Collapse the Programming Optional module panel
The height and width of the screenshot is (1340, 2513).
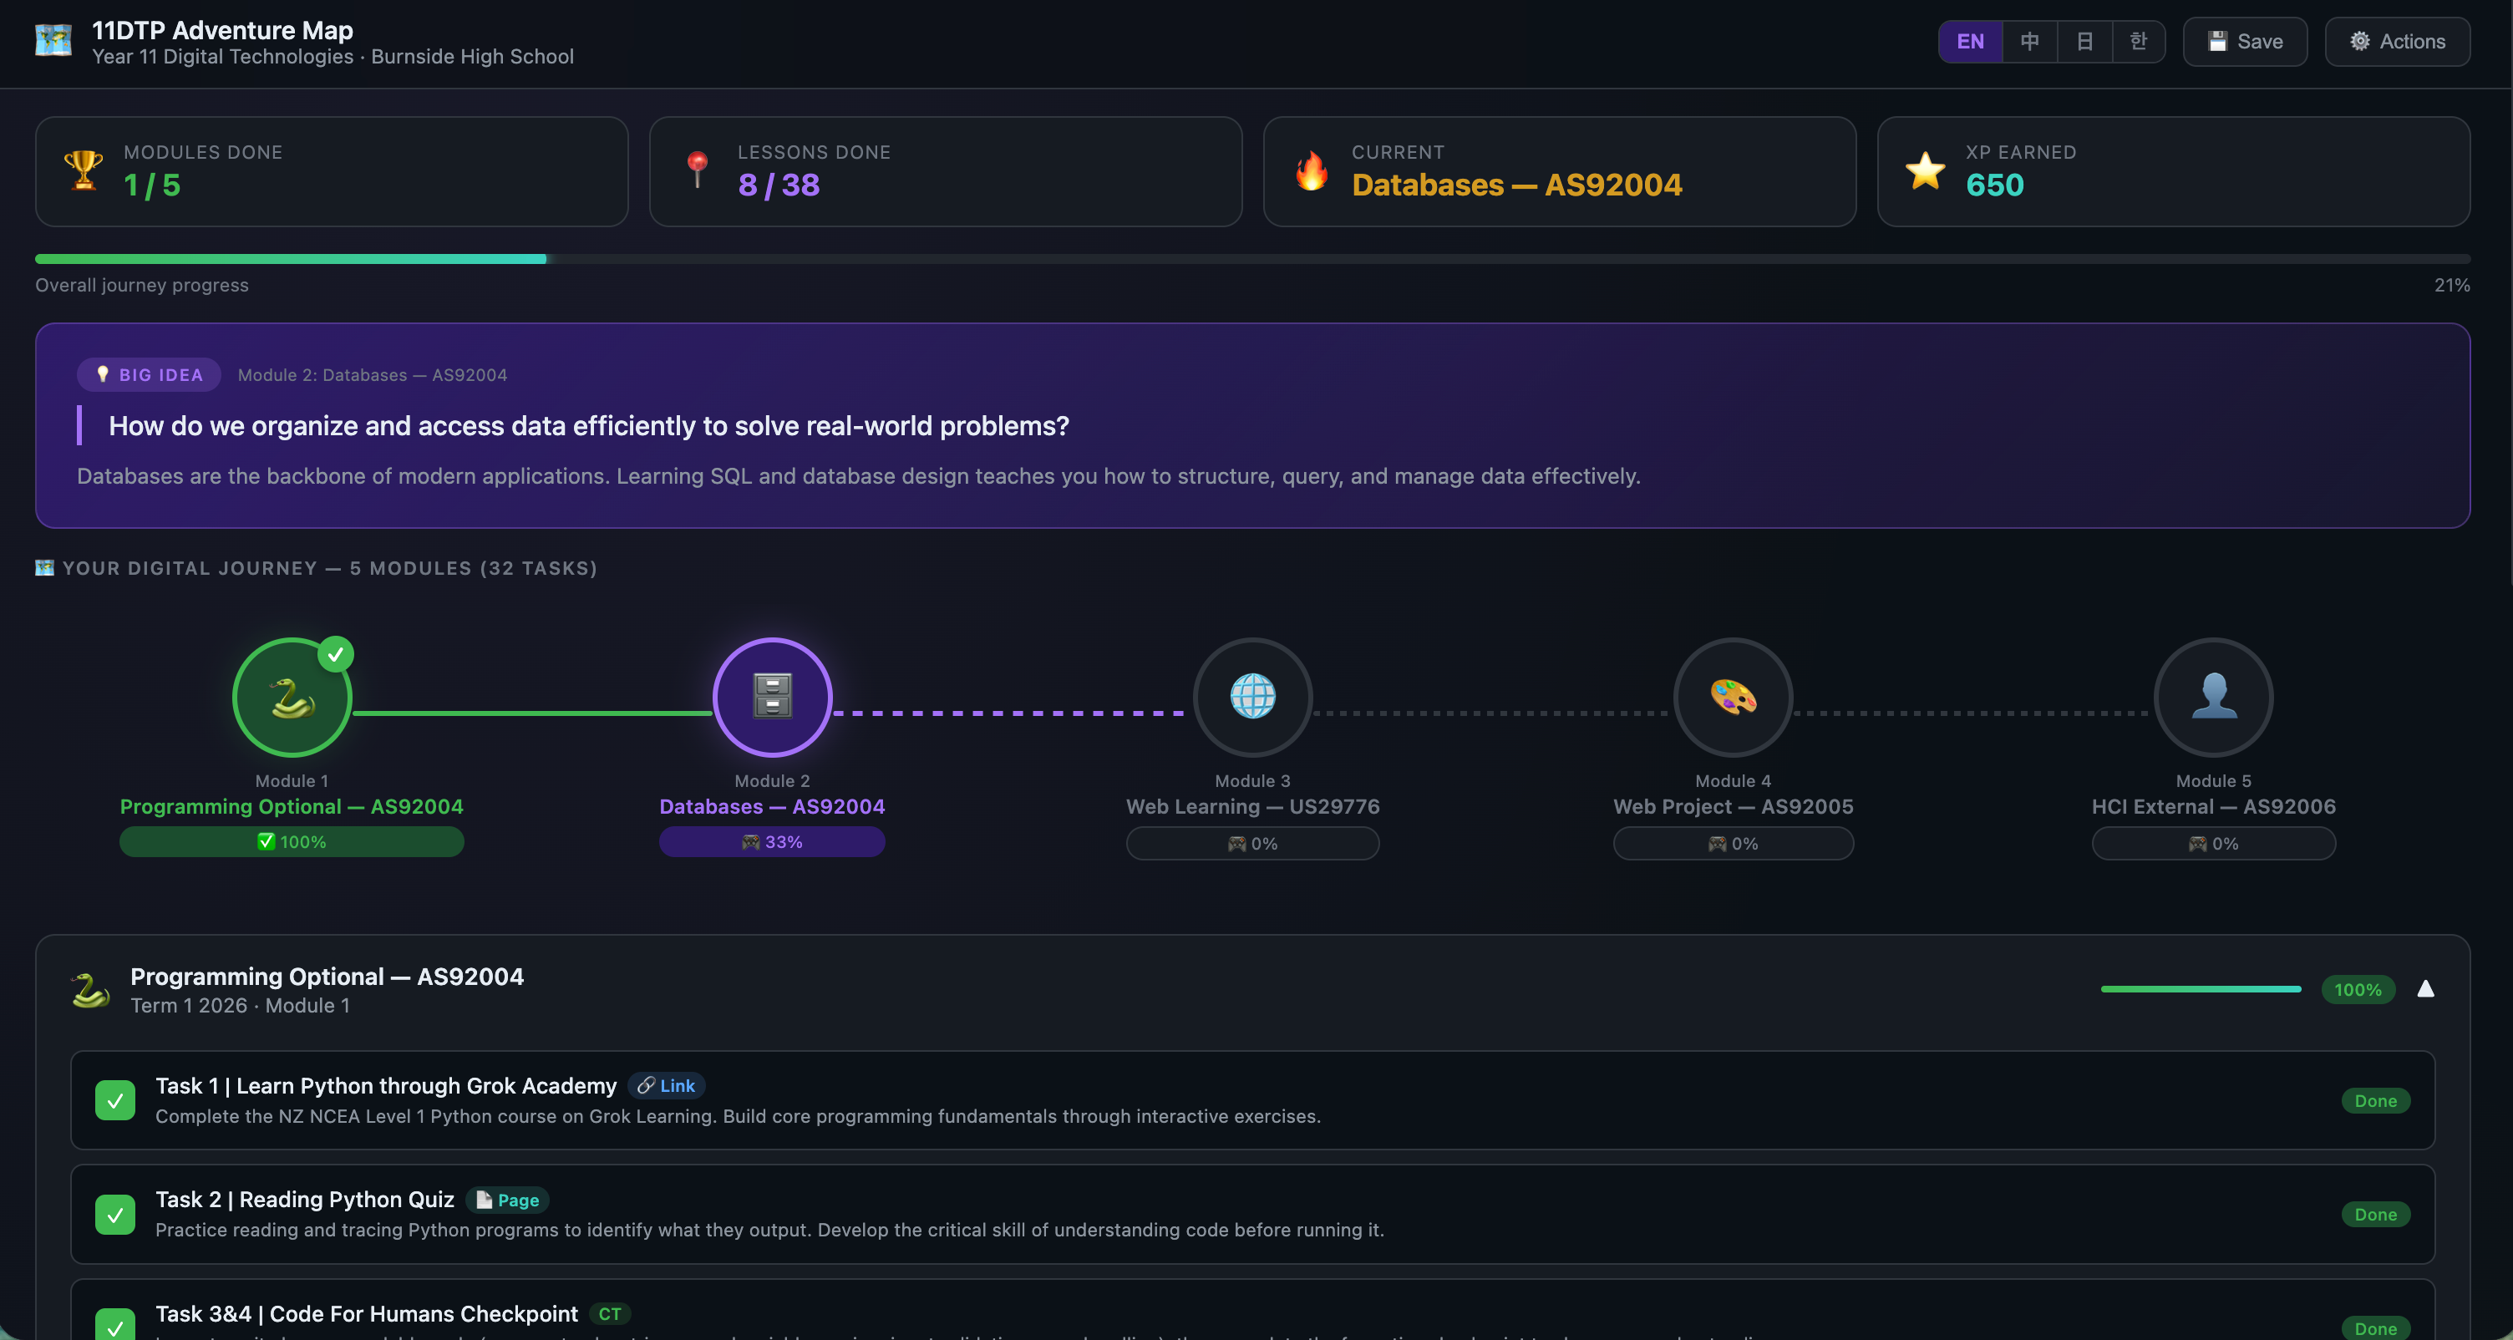(2425, 989)
